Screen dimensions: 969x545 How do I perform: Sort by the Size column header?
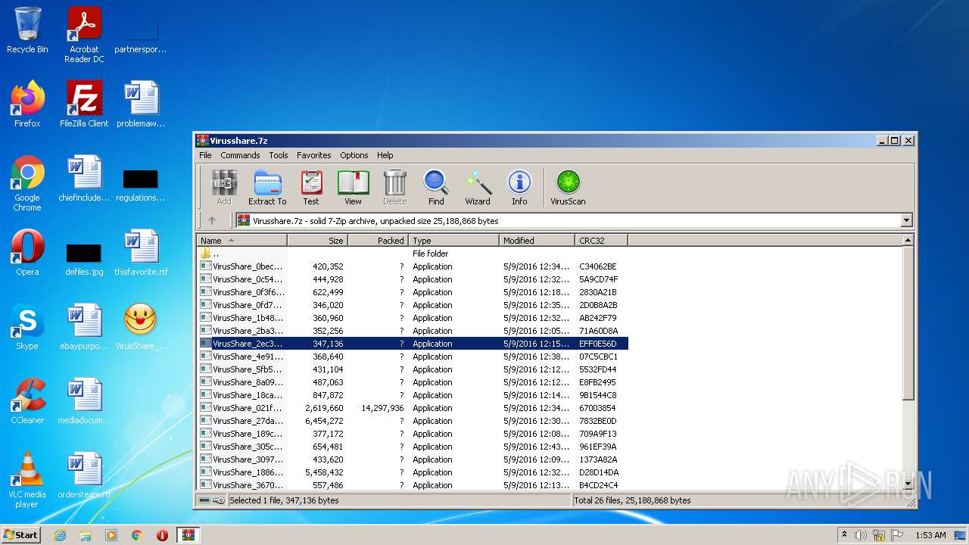point(318,240)
